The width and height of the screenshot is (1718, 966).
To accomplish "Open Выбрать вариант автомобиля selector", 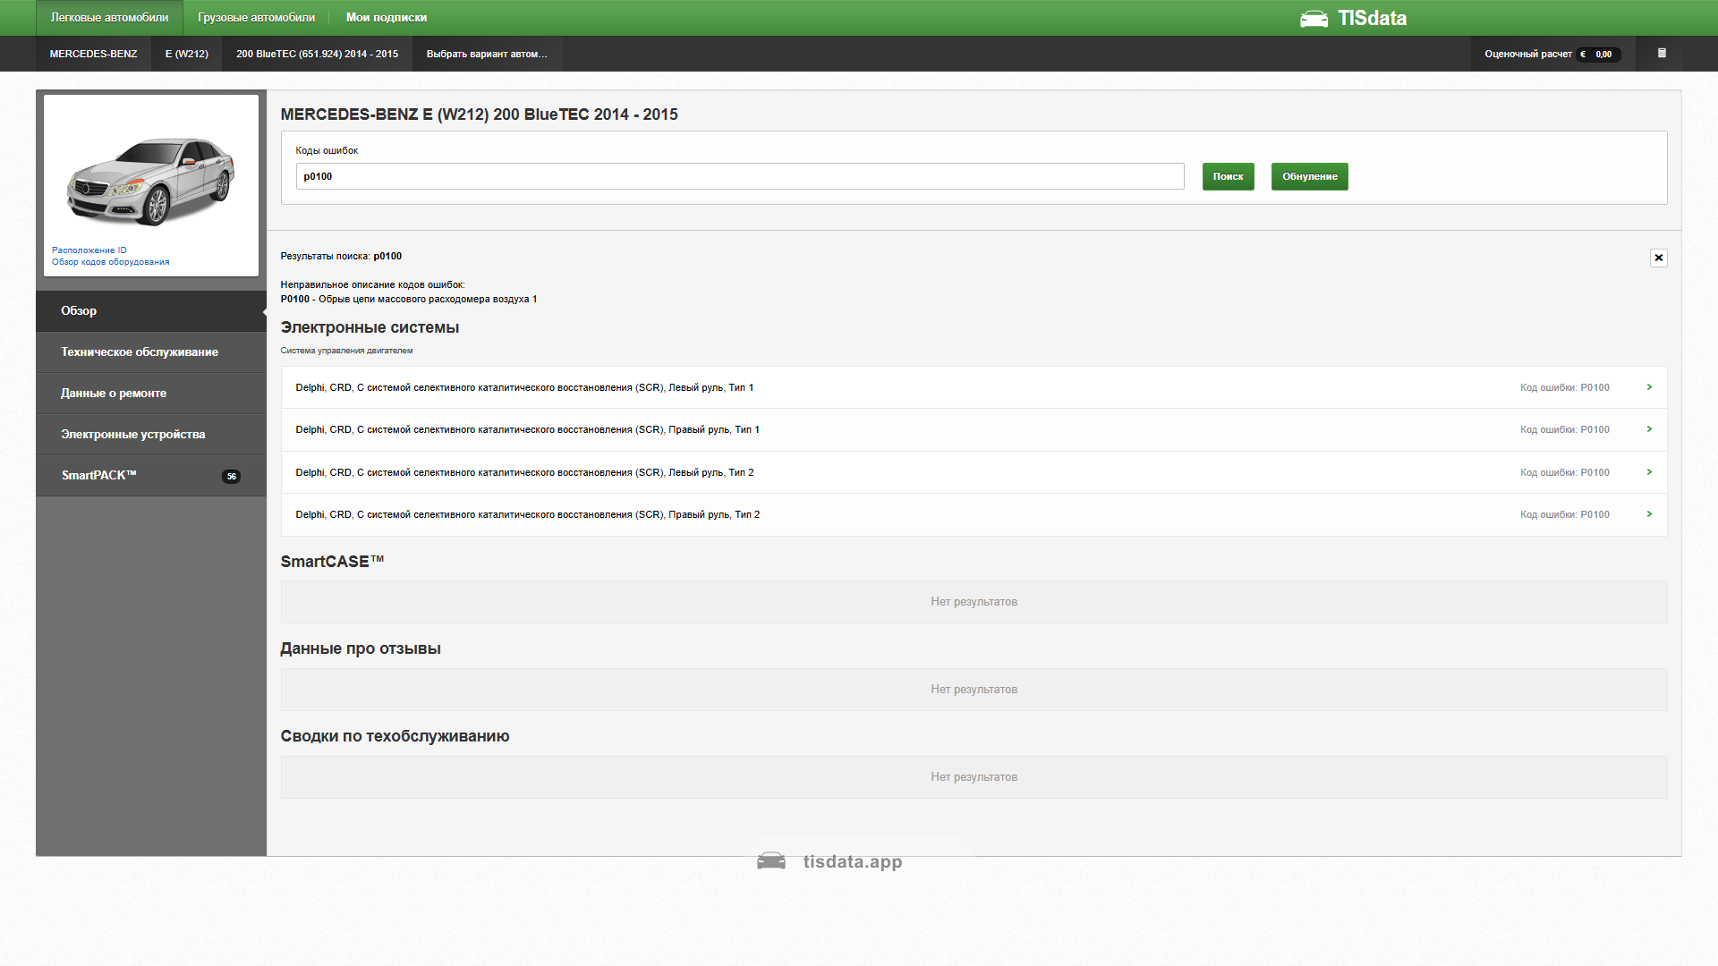I will click(487, 54).
